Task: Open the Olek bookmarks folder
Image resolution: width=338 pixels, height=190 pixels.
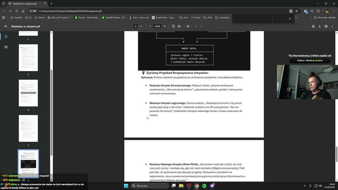Action: click(x=208, y=18)
